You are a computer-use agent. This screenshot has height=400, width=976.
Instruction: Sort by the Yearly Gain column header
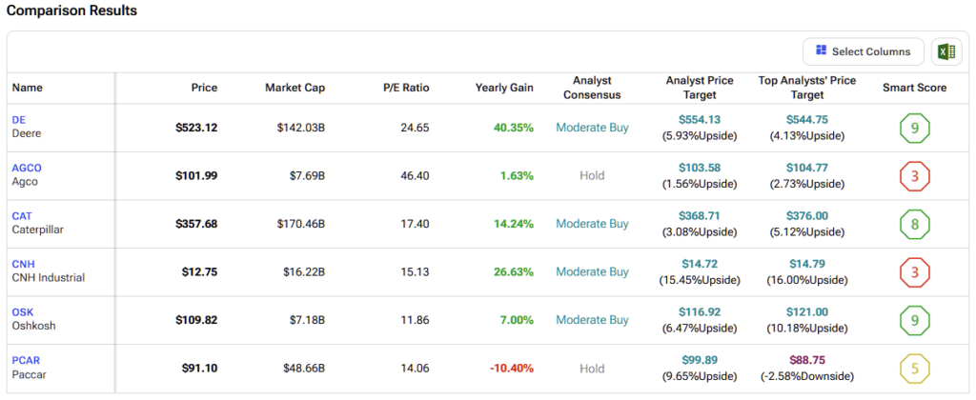point(504,88)
